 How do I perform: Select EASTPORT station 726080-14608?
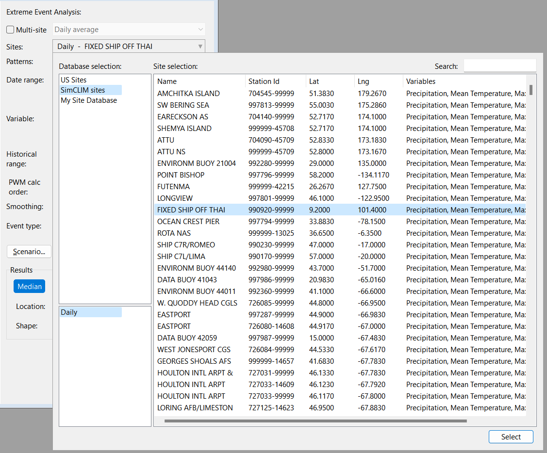point(340,326)
